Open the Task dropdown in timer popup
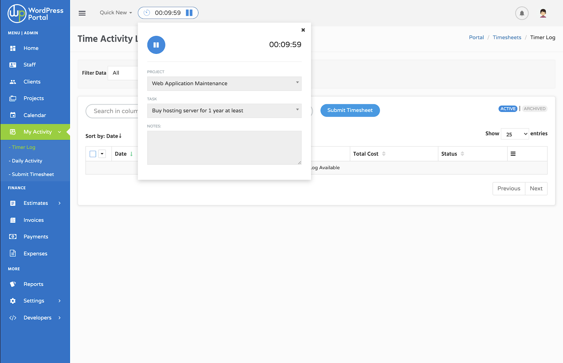The width and height of the screenshot is (563, 363). [224, 111]
